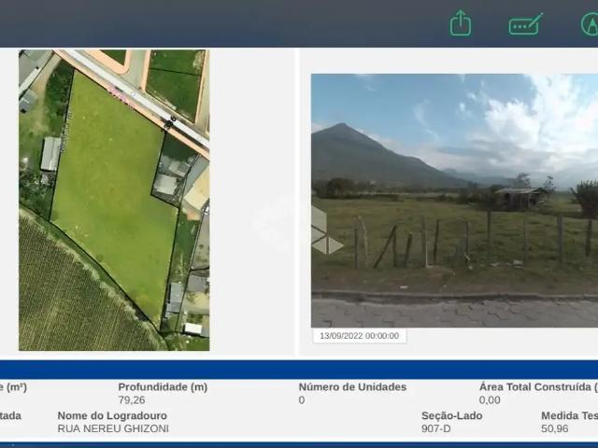Open the street-view photo with the mountain
The image size is (598, 448).
tap(455, 201)
